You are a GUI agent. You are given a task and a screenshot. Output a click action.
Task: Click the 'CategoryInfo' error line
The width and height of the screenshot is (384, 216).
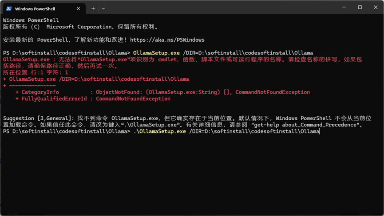coord(162,92)
